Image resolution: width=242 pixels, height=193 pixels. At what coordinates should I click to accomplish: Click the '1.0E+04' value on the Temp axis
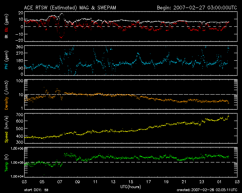pyautogui.click(x=17, y=176)
